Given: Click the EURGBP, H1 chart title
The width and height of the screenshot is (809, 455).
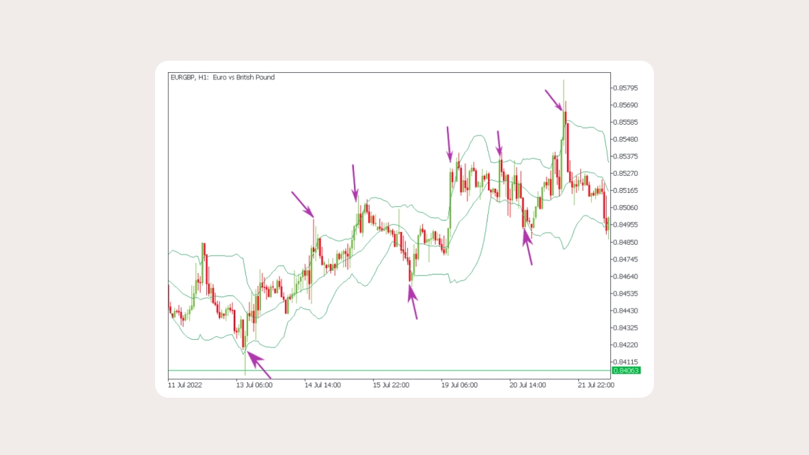Looking at the screenshot, I should coord(222,78).
